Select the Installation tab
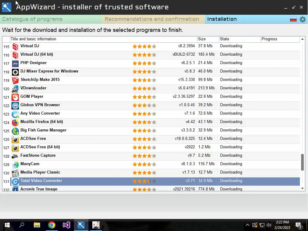The height and width of the screenshot is (231, 308). click(x=222, y=19)
